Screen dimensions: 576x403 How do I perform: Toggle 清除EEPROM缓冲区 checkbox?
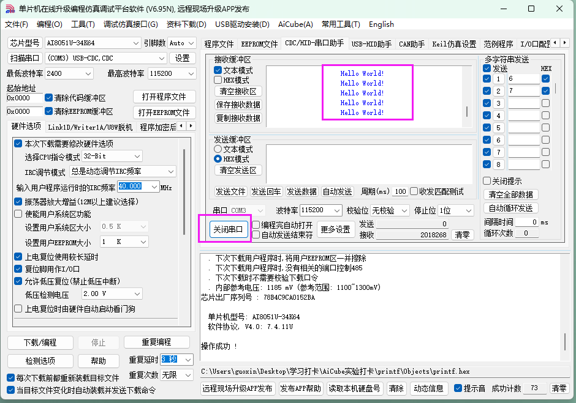click(x=48, y=111)
